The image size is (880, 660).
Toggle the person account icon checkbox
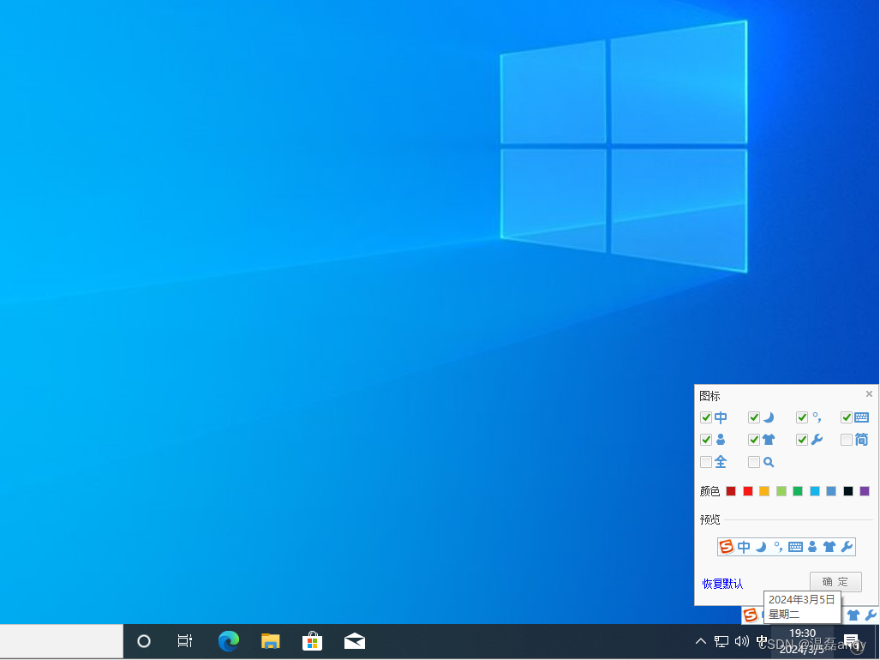[706, 440]
